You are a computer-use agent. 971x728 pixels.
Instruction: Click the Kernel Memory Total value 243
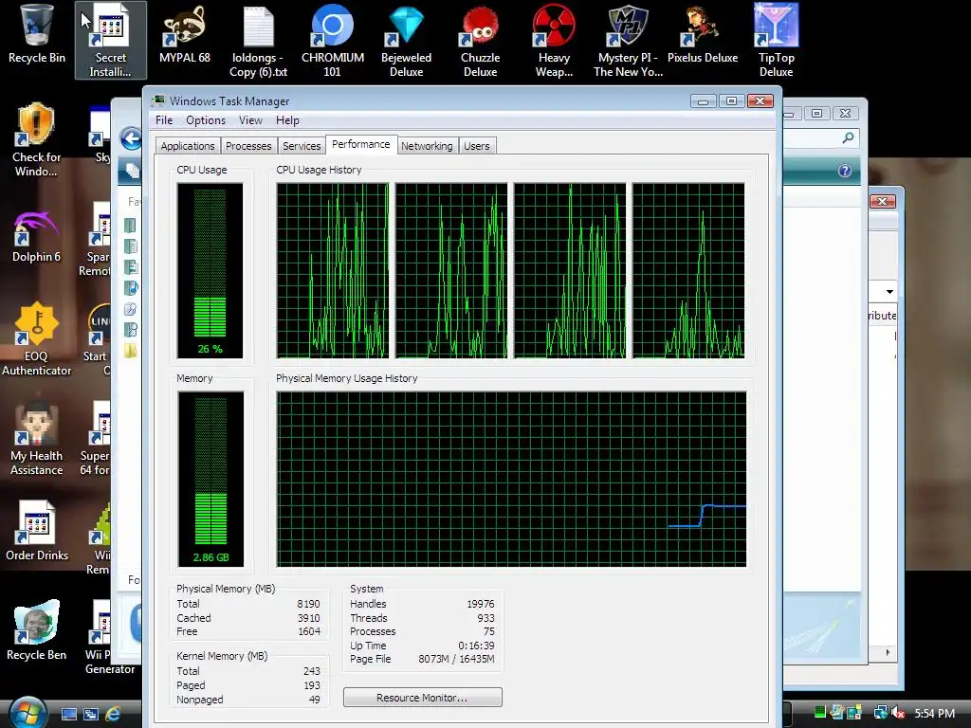coord(311,671)
